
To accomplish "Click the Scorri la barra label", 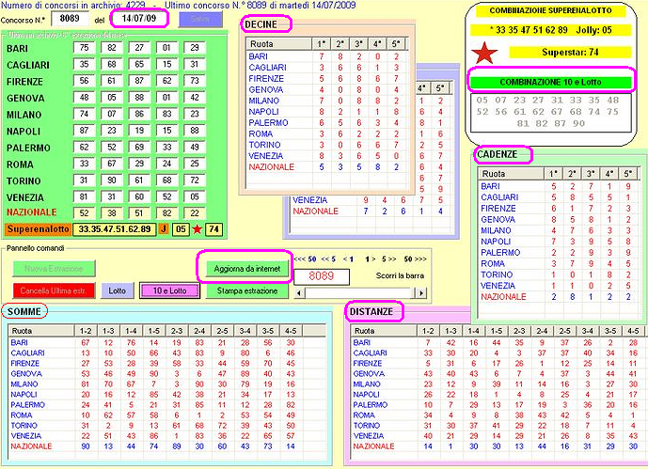I will tap(400, 275).
